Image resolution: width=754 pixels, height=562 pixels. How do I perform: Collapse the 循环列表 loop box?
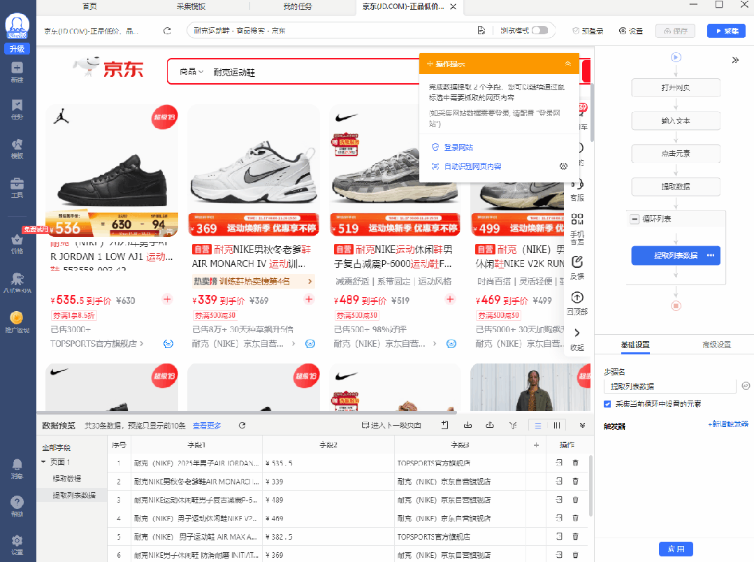pyautogui.click(x=635, y=219)
